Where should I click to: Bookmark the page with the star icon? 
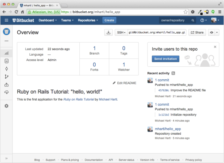[185, 12]
